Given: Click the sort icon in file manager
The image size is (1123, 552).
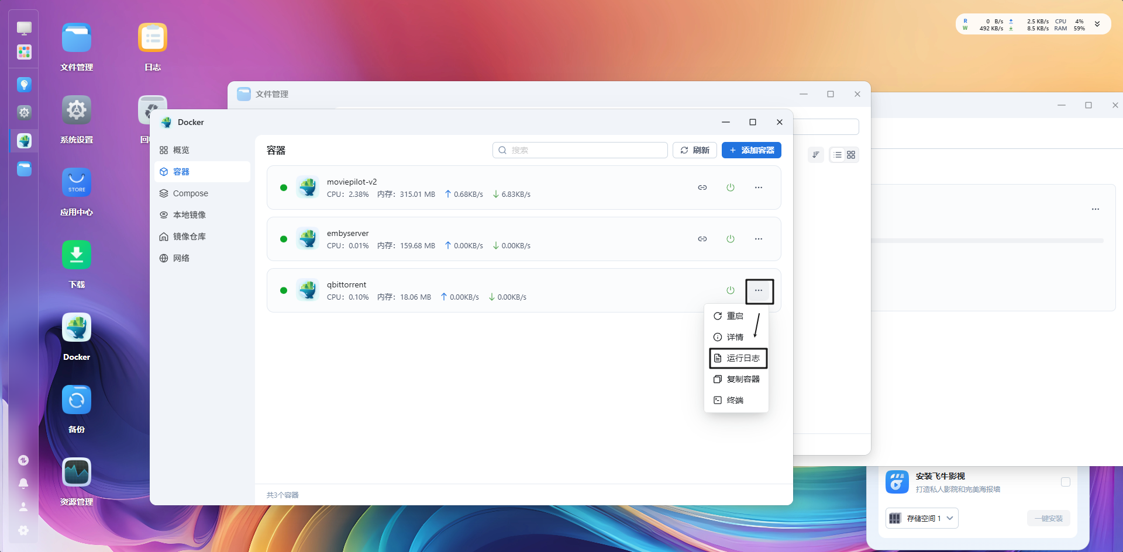Looking at the screenshot, I should coord(815,155).
